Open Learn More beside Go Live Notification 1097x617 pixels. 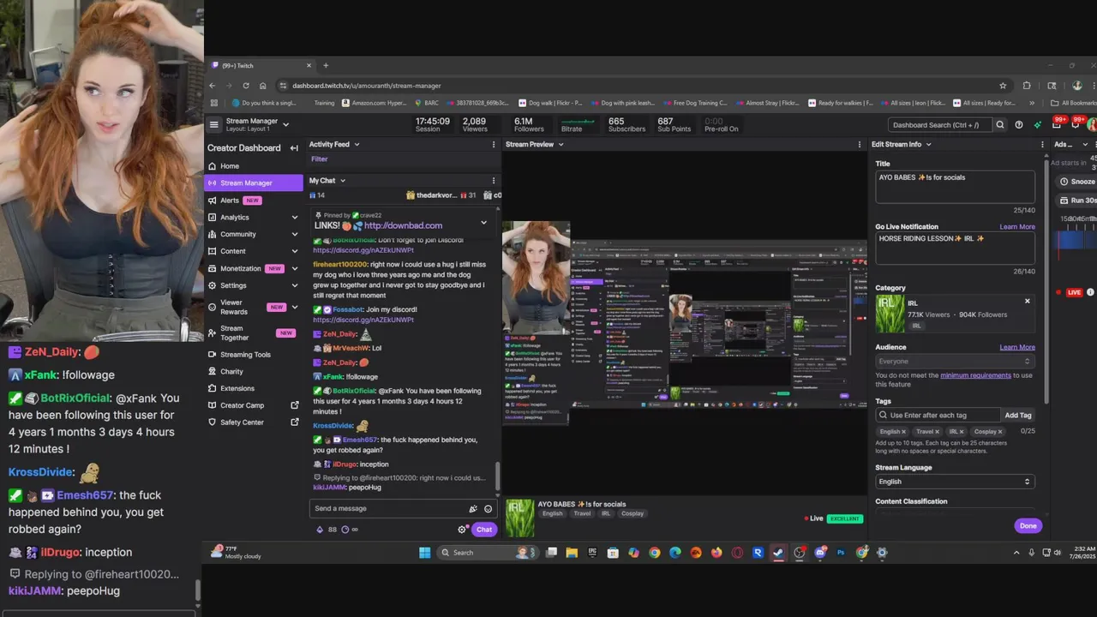point(1017,227)
